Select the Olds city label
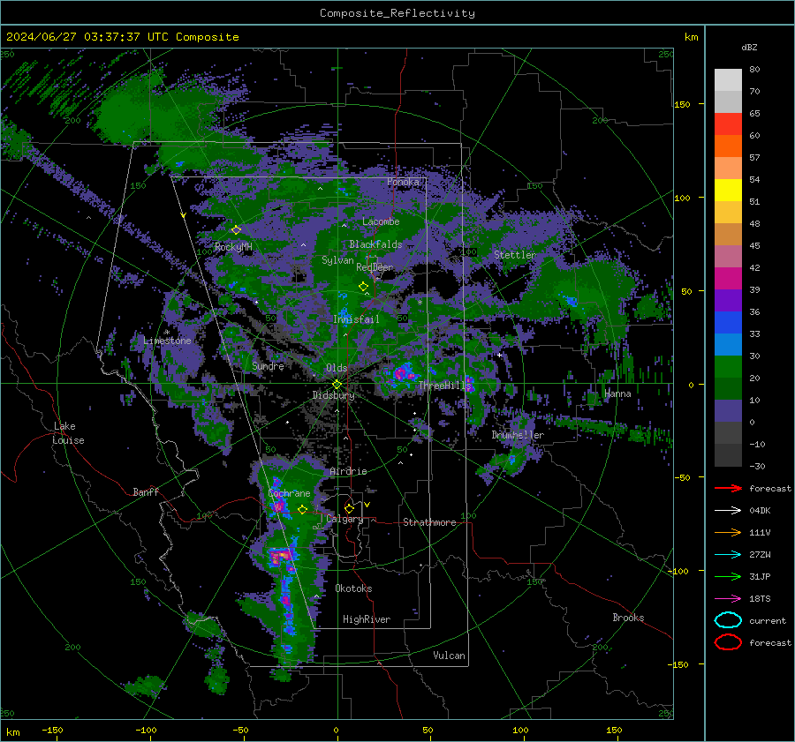The width and height of the screenshot is (795, 742). 337,368
